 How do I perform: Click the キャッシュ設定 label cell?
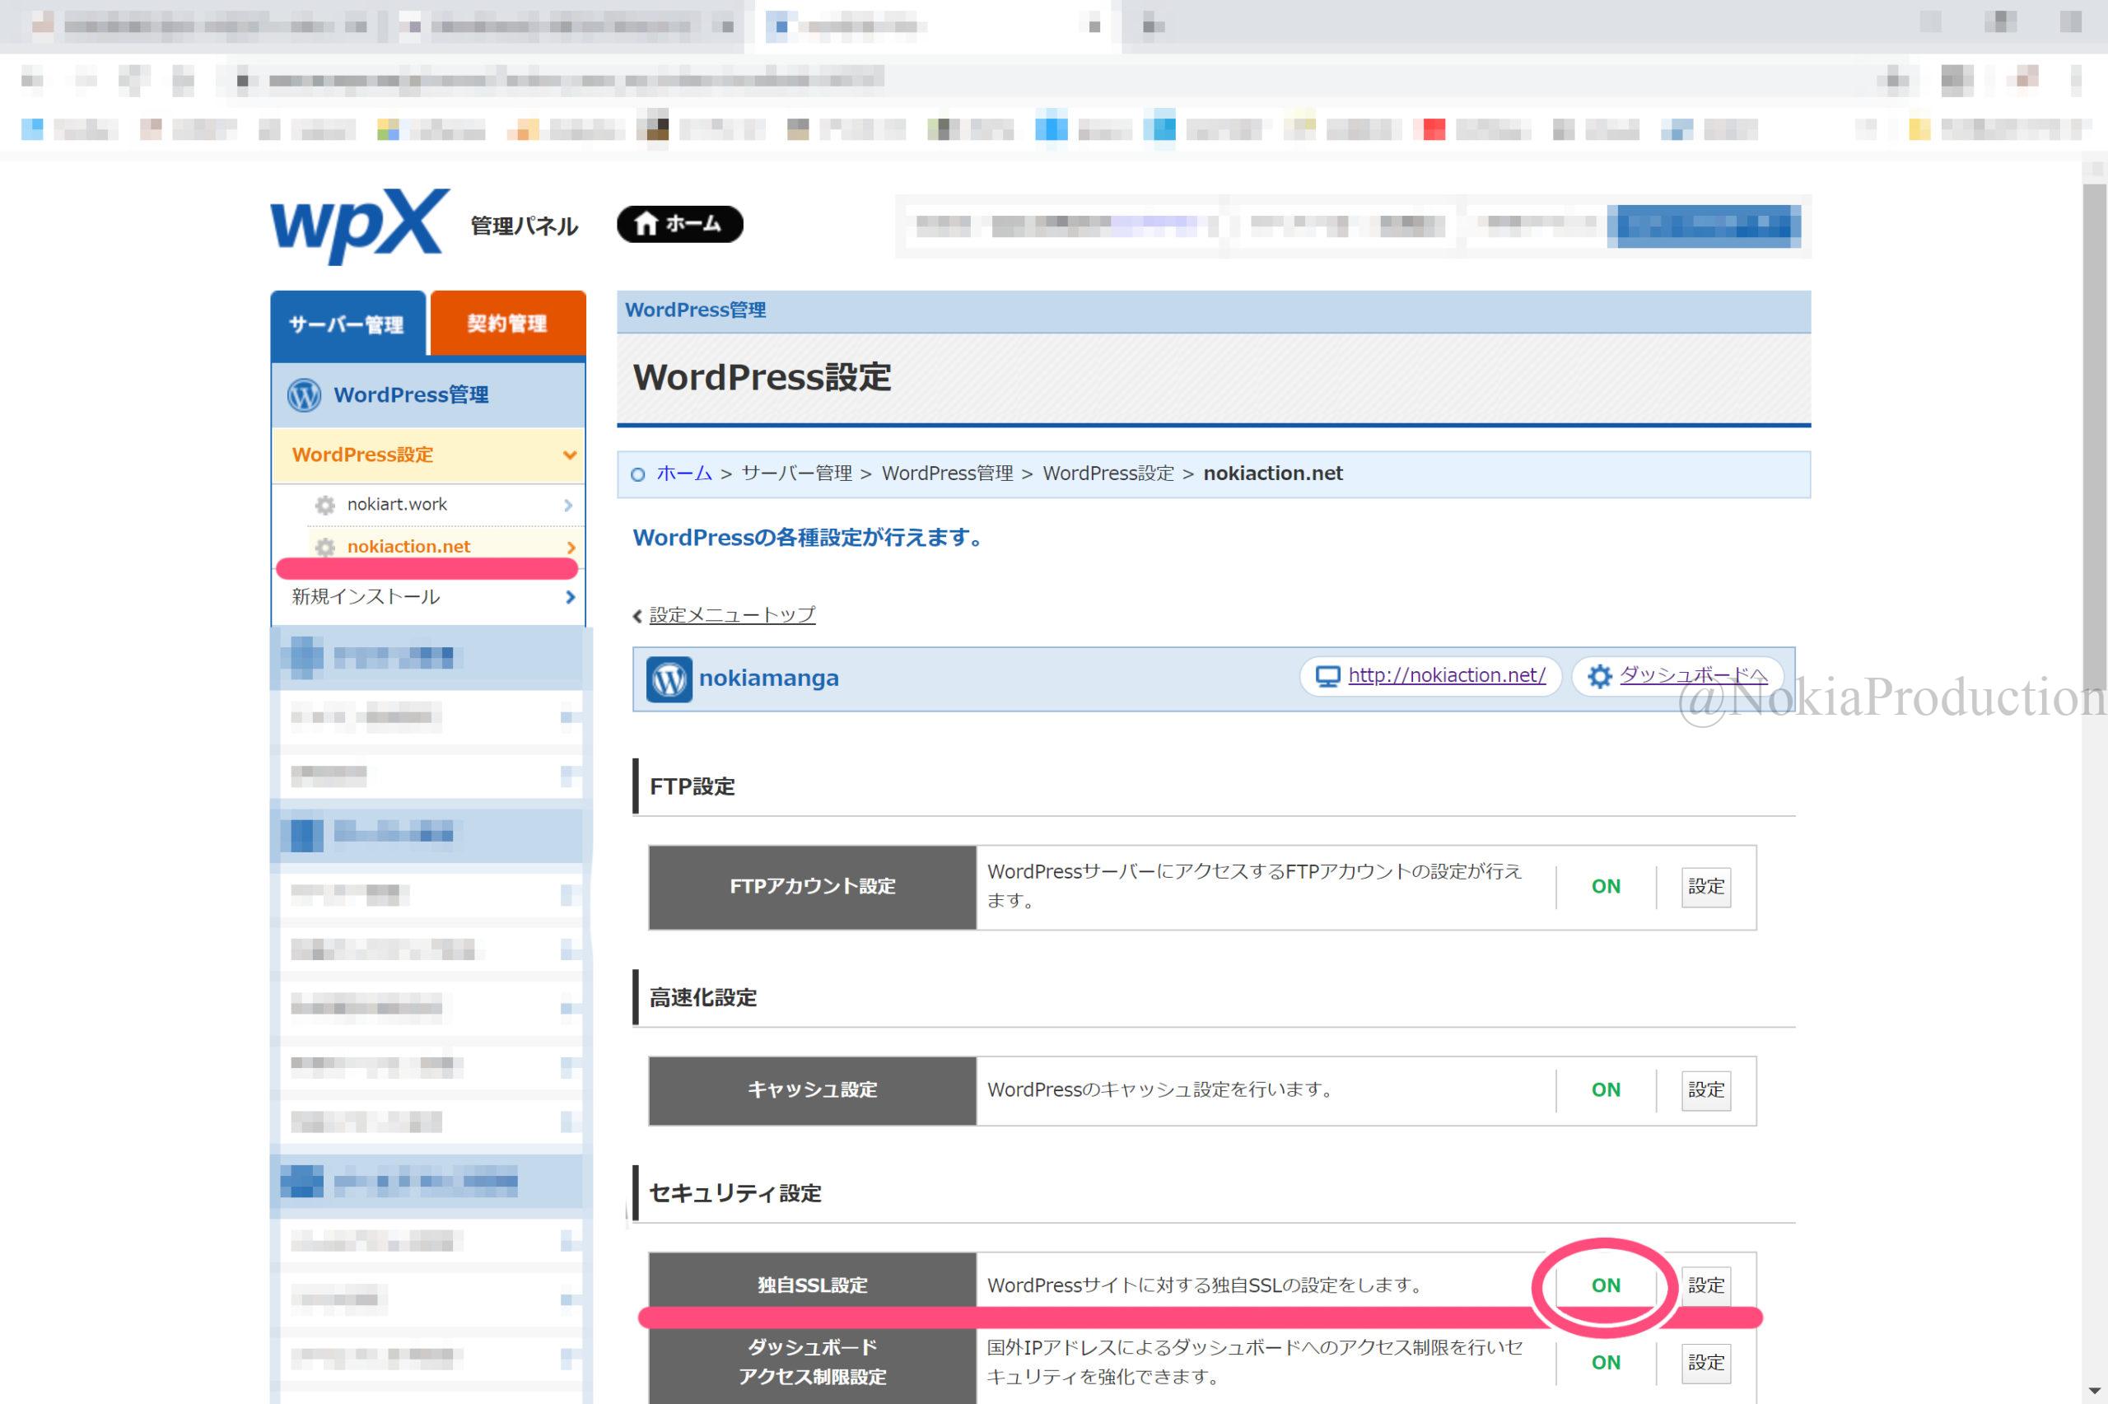pos(813,1089)
